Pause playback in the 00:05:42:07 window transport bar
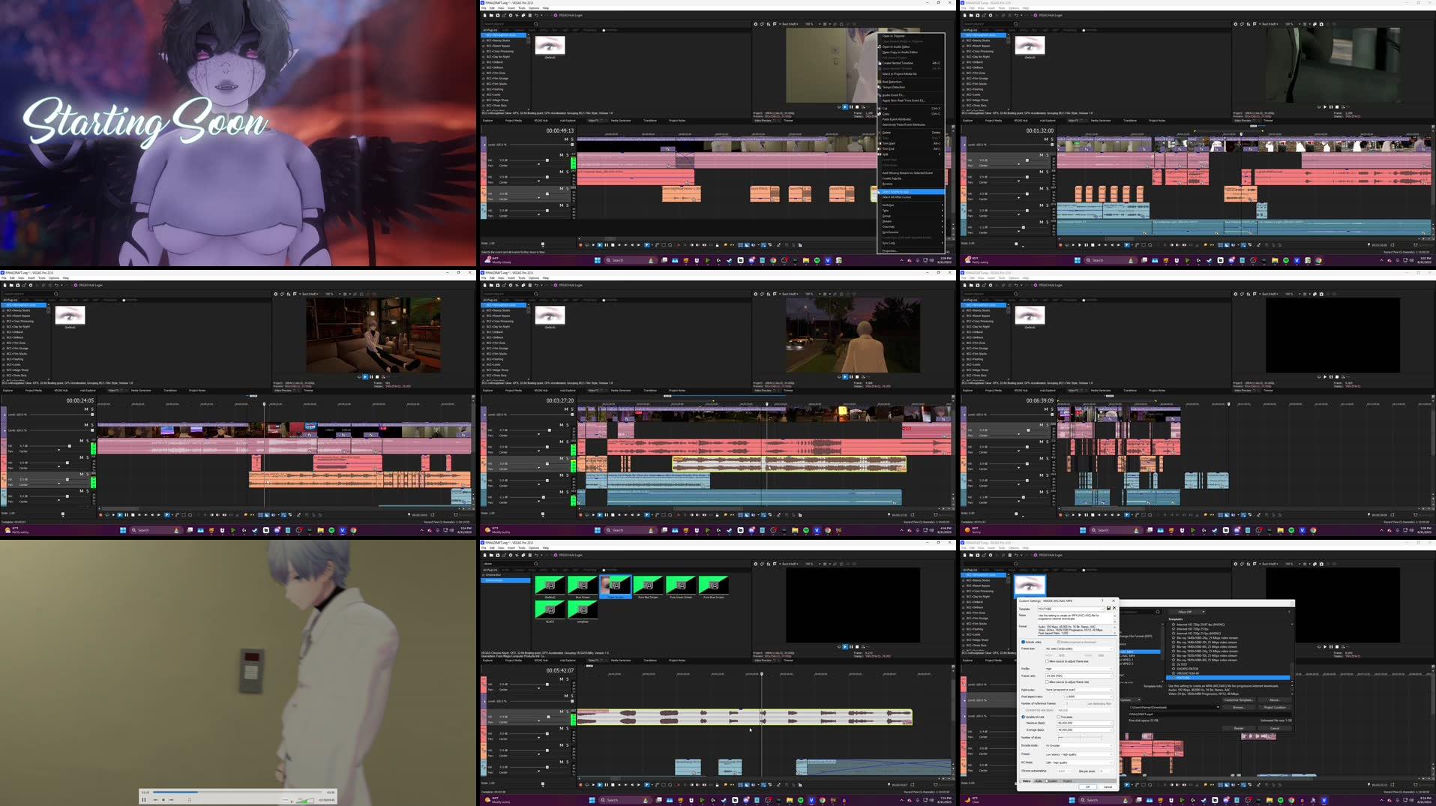The width and height of the screenshot is (1436, 806). click(x=606, y=785)
